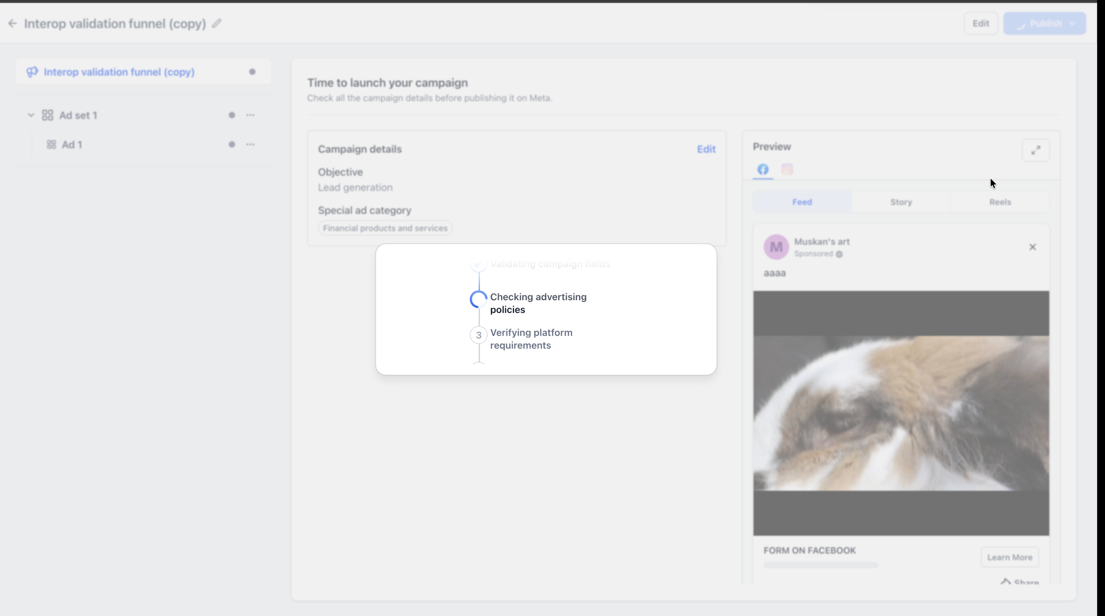This screenshot has width=1105, height=616.
Task: Select the Feed preview tab
Action: pyautogui.click(x=802, y=202)
